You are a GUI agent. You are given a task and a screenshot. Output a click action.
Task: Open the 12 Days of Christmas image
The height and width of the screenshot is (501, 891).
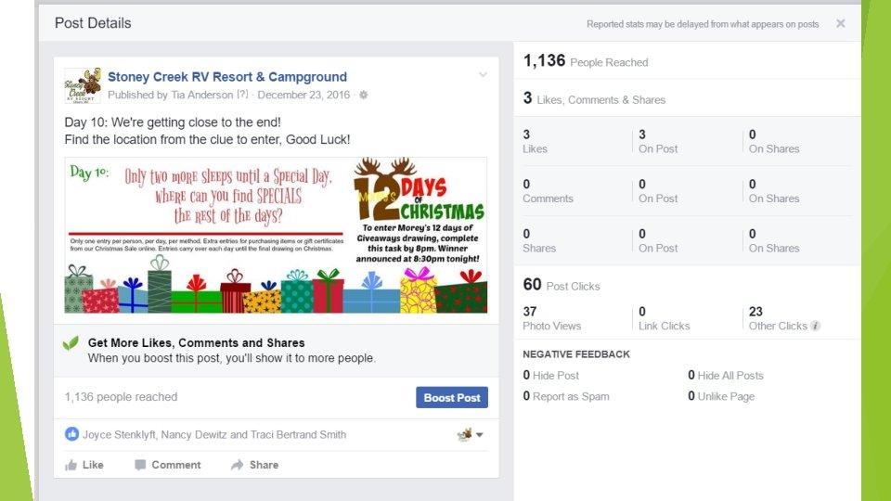coord(276,235)
